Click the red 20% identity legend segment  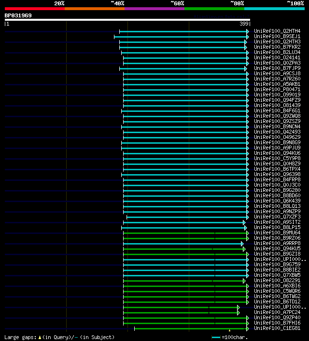[x=35, y=9]
